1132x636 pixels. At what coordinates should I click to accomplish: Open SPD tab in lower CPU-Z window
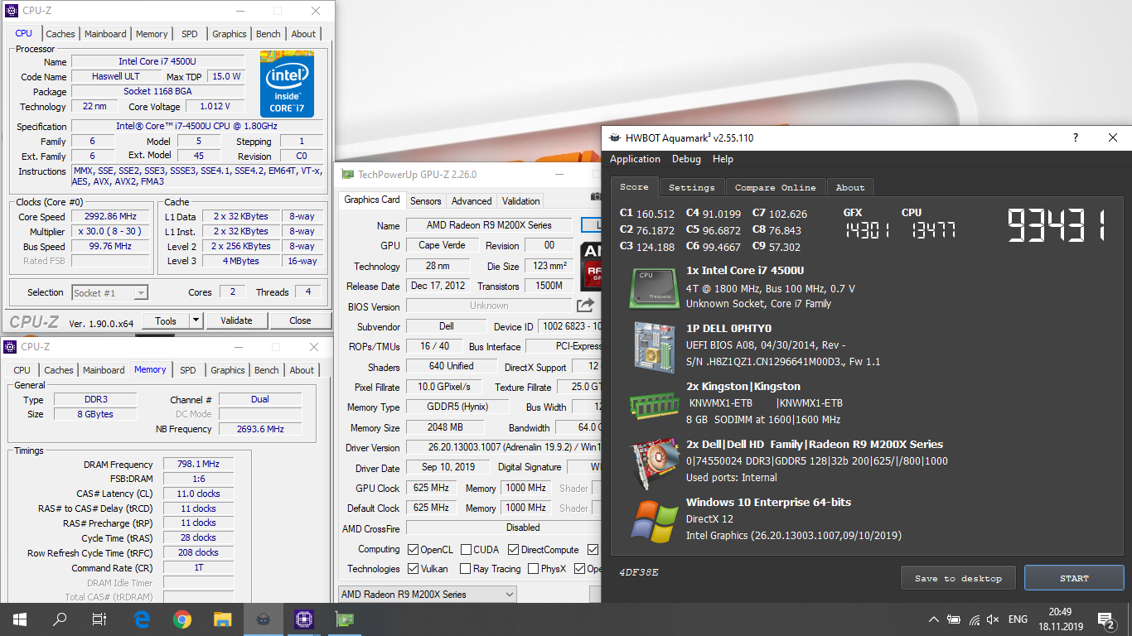188,370
